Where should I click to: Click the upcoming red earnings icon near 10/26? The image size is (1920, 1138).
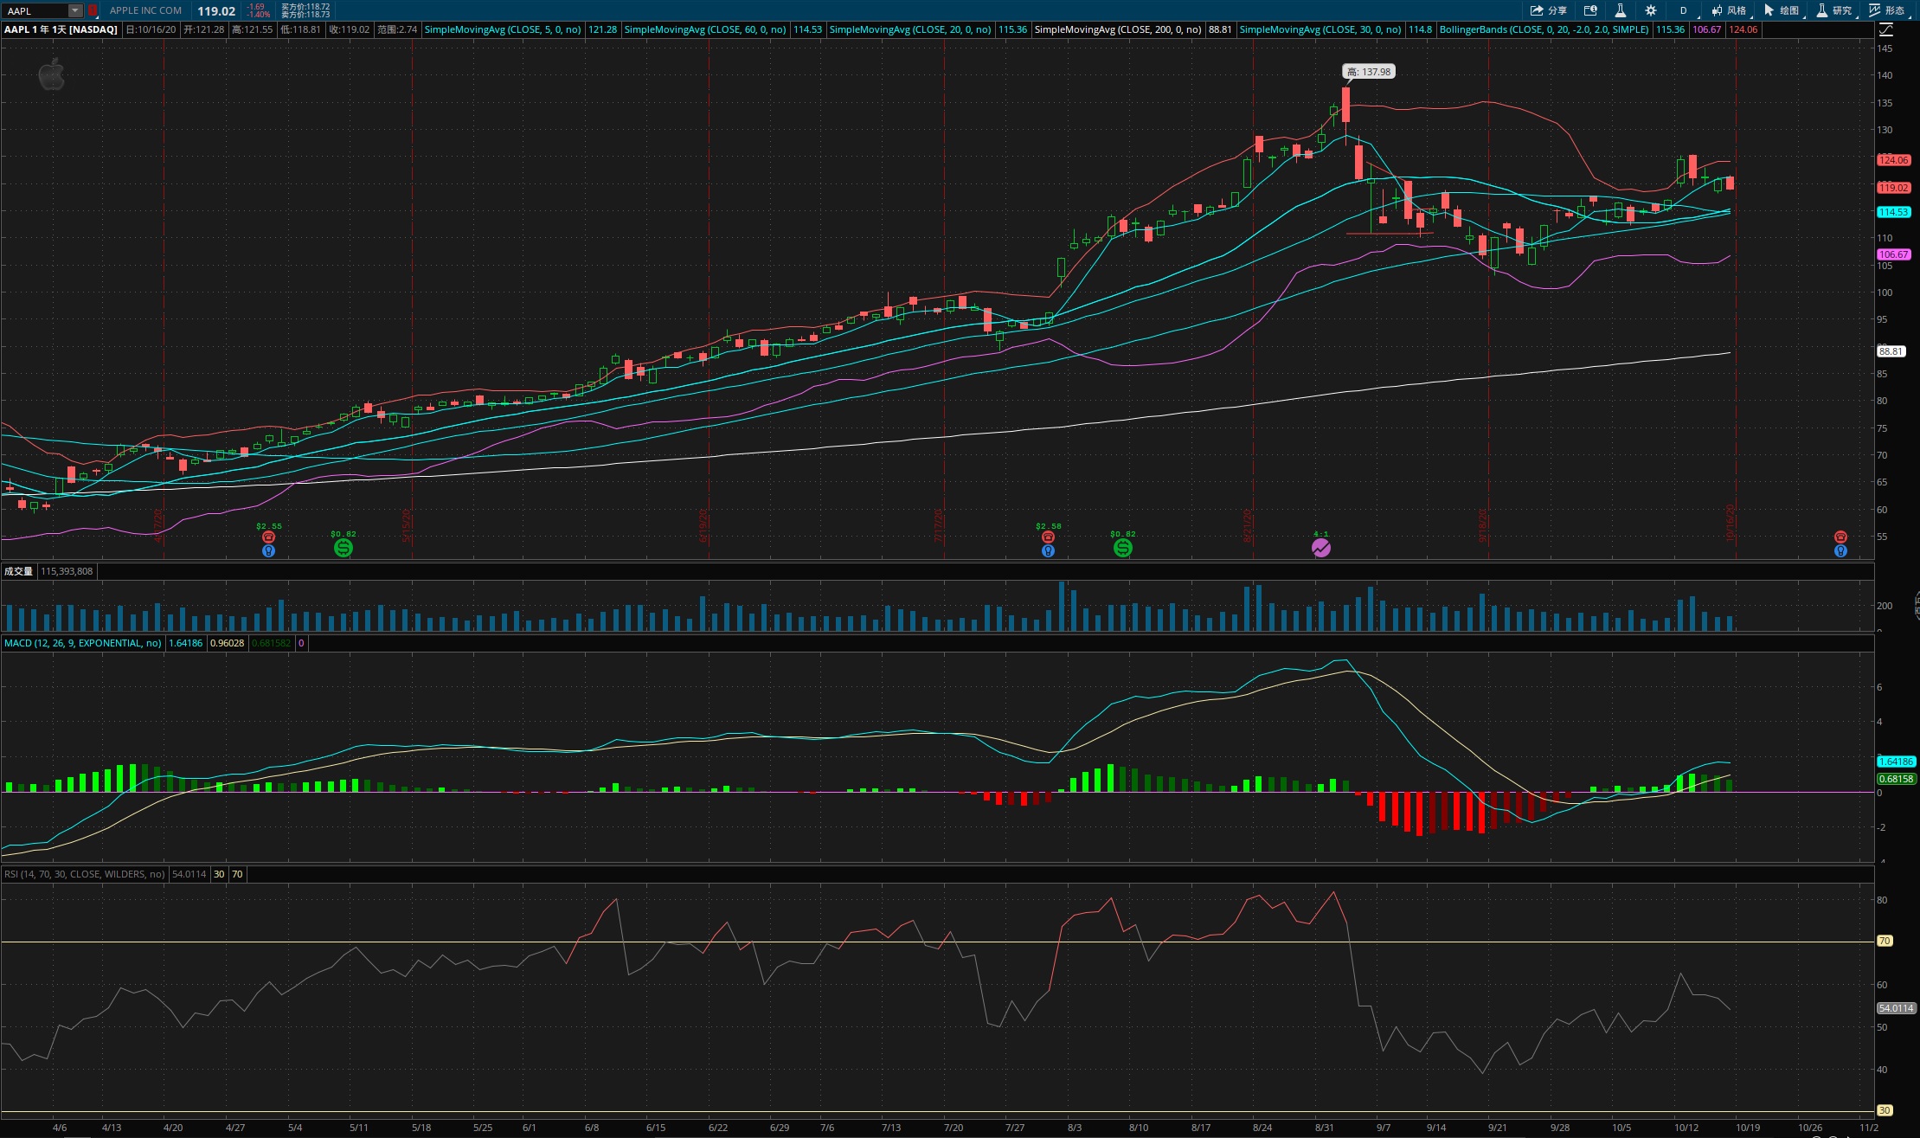1840,537
